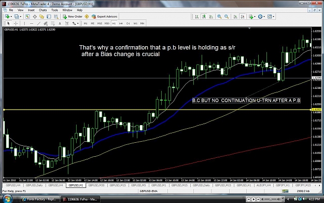The image size is (324, 203).
Task: Switch chart to M30 timeframe
Action: point(107,23)
